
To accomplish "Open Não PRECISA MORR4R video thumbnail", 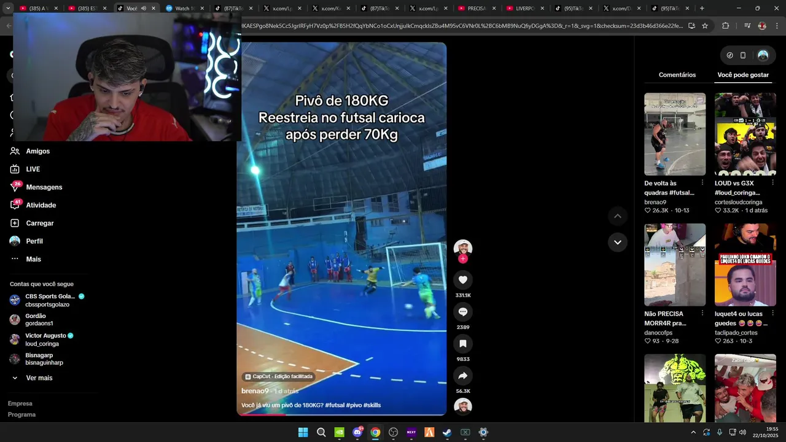I will point(675,265).
